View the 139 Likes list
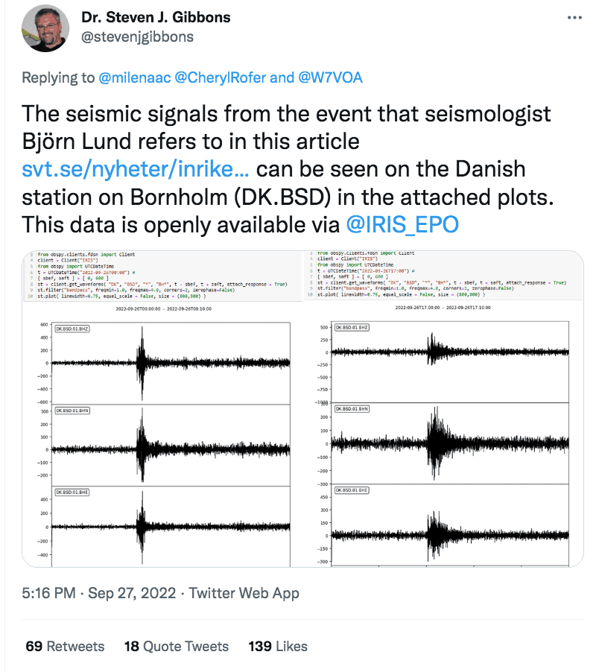The width and height of the screenshot is (599, 672). pyautogui.click(x=278, y=646)
